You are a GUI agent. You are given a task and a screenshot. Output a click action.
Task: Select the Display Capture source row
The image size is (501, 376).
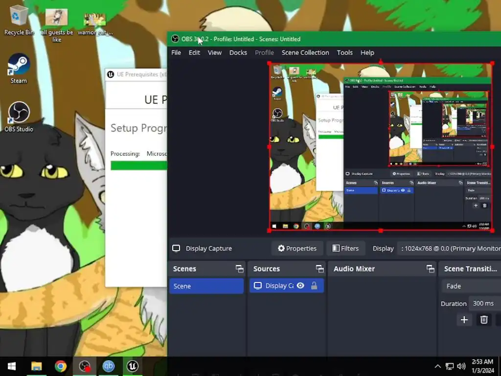(287, 286)
